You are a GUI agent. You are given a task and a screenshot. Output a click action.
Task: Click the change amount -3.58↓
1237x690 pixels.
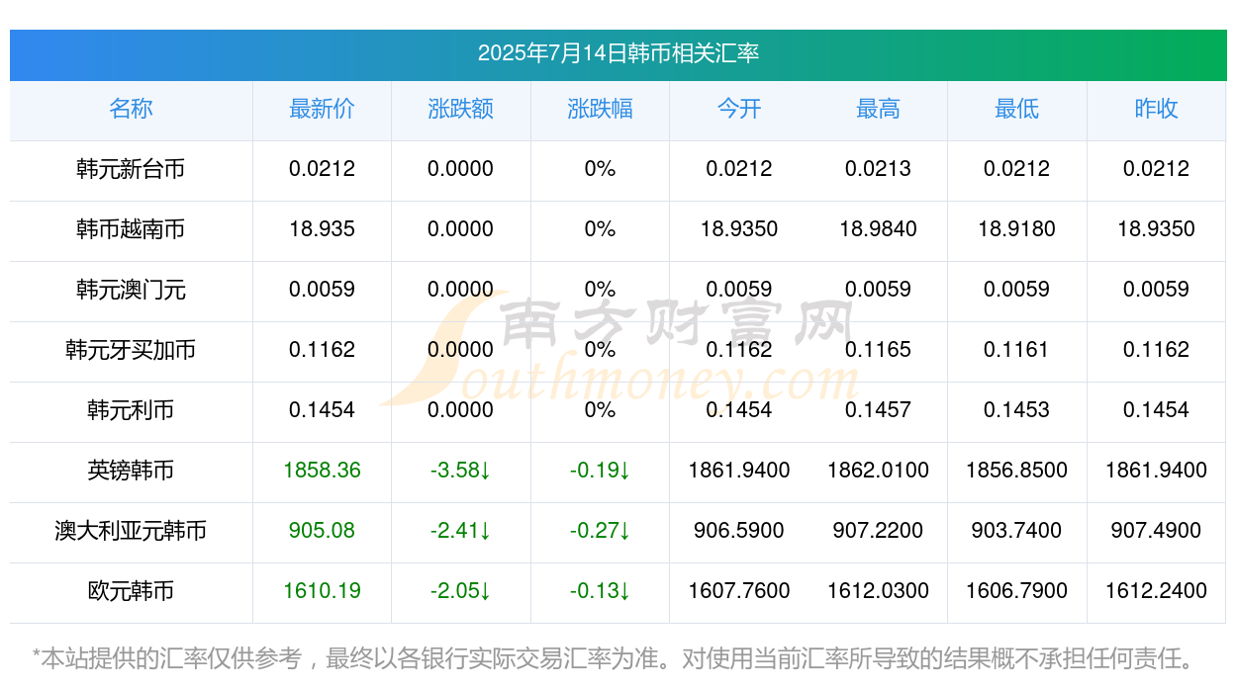pos(461,471)
